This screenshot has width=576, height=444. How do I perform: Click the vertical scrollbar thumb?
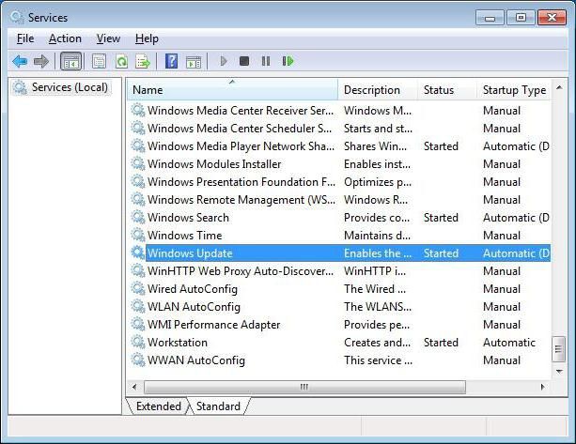point(559,349)
